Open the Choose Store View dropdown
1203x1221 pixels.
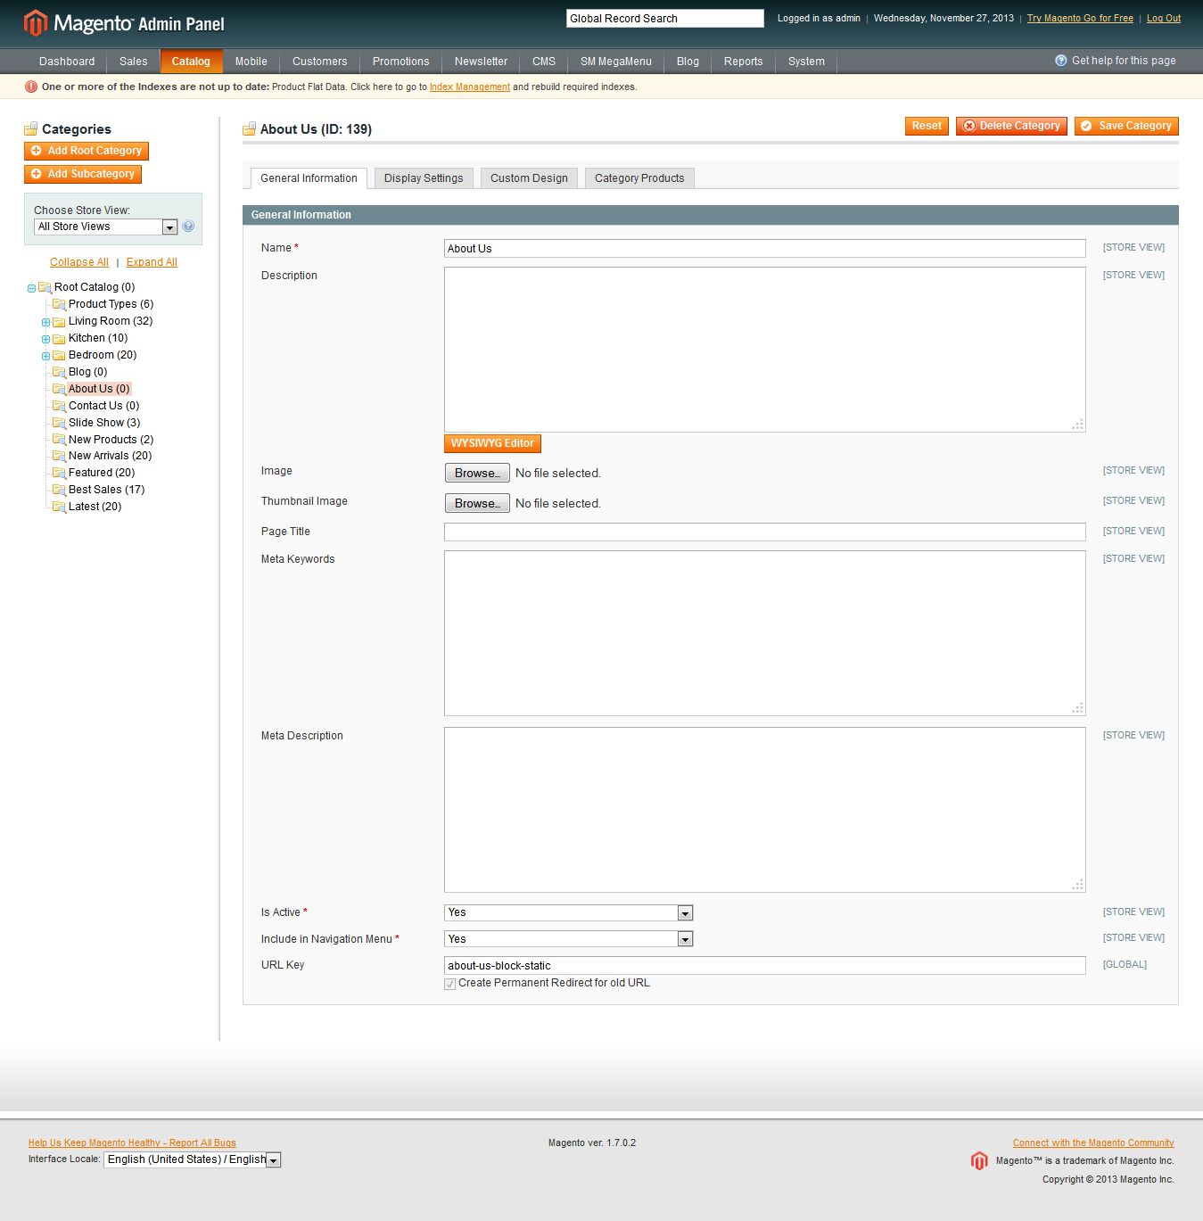click(106, 227)
